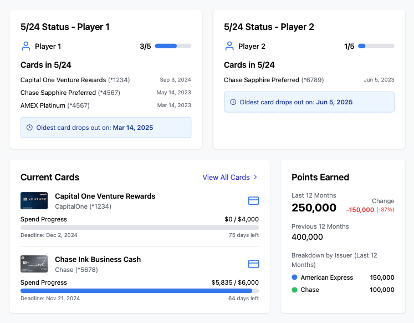Click Chase 100,000 points value
The height and width of the screenshot is (323, 414).
click(382, 290)
